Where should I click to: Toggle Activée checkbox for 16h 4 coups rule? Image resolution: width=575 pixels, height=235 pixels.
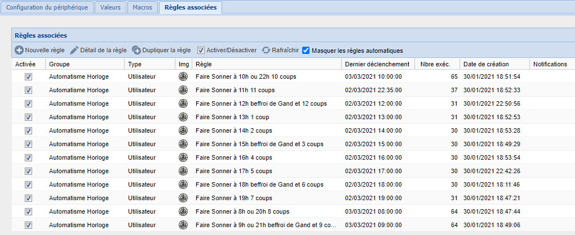[x=28, y=157]
